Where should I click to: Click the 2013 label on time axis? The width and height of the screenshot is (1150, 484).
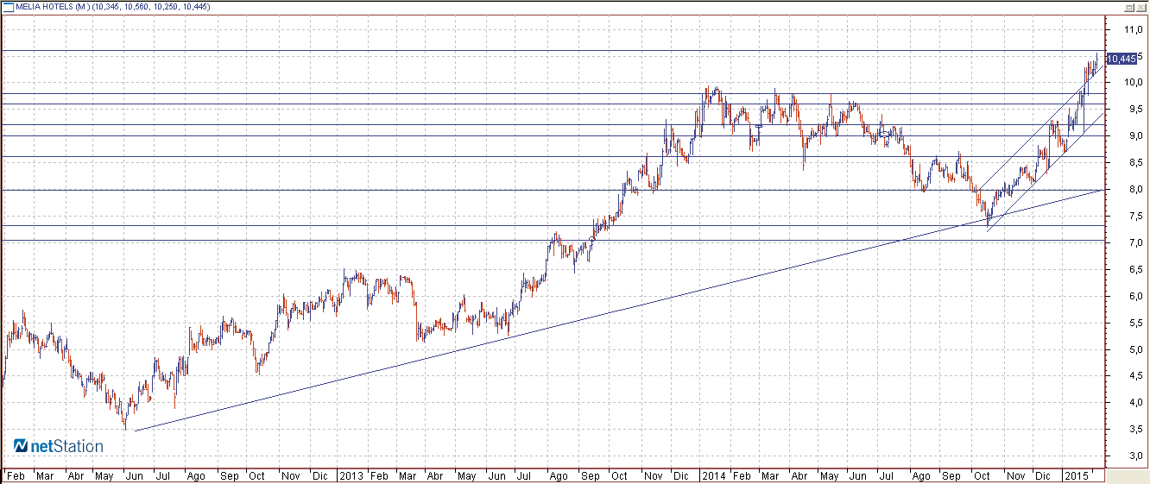coord(351,476)
